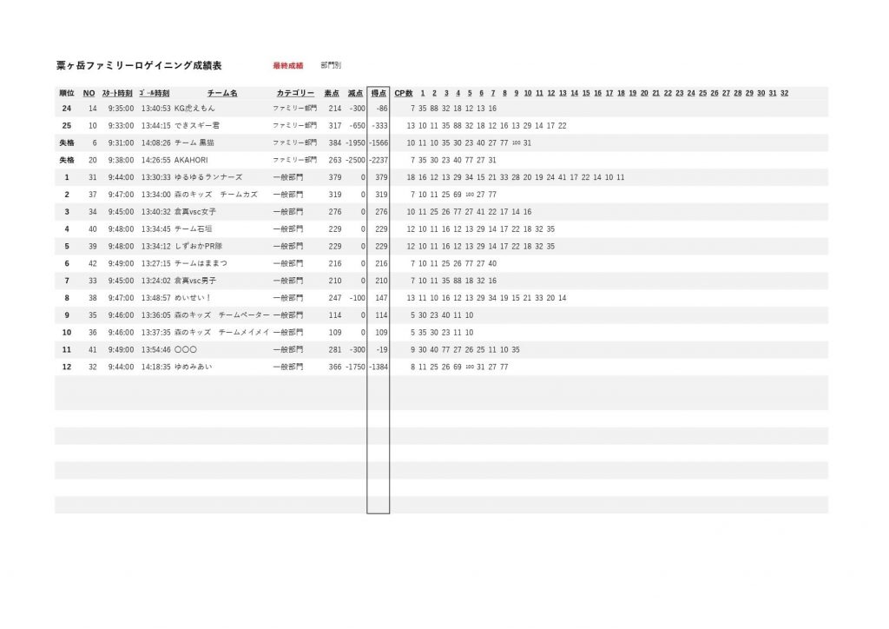Click goal time 13:40:53

(156, 109)
